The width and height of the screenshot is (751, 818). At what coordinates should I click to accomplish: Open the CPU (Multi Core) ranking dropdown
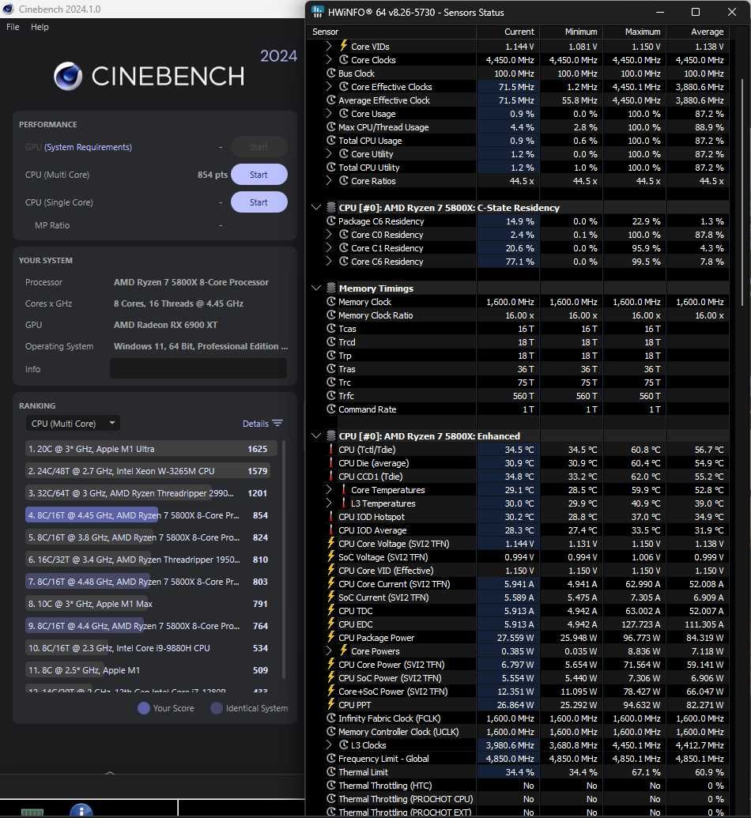[x=73, y=424]
